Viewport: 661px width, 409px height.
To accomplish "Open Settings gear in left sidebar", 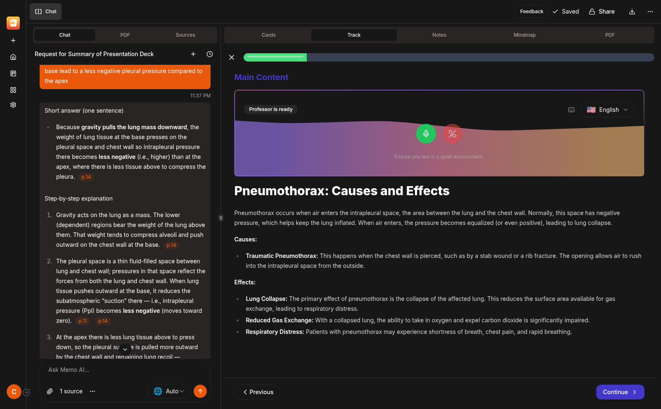I will (13, 105).
